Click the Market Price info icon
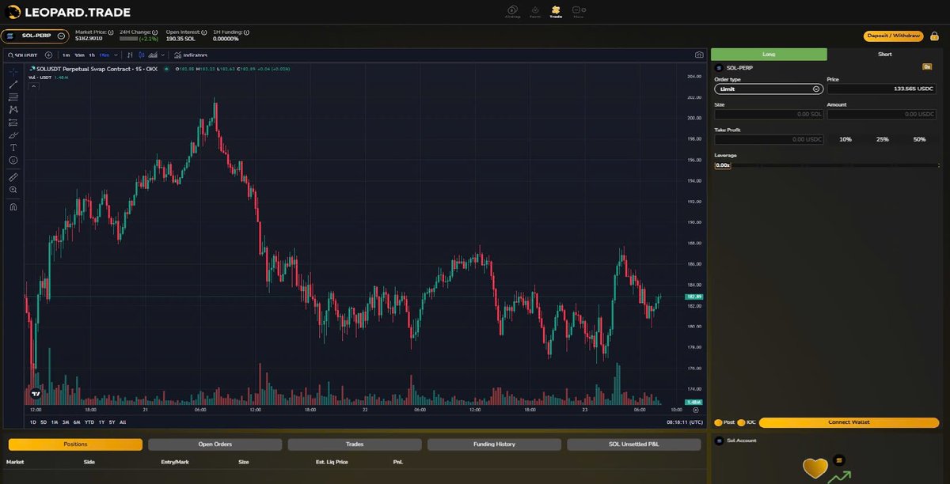 coord(111,32)
